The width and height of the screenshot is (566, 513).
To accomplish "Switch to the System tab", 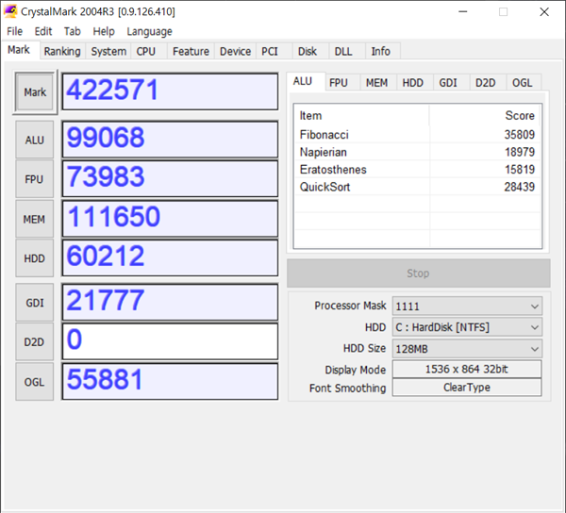I will point(108,51).
